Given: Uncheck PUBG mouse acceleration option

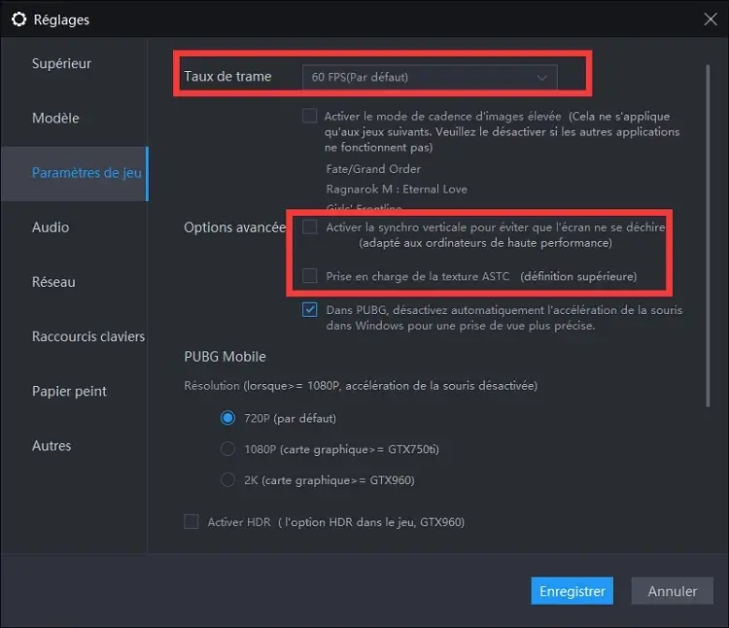Looking at the screenshot, I should (x=309, y=310).
